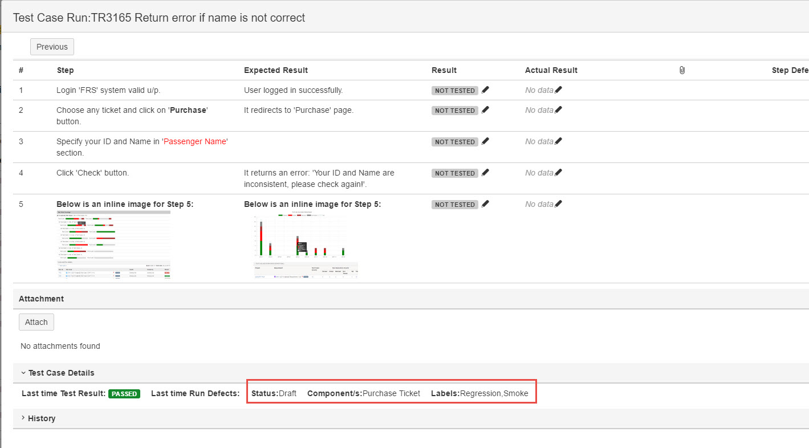Click the green PASSED result badge
The width and height of the screenshot is (809, 448).
(x=124, y=394)
